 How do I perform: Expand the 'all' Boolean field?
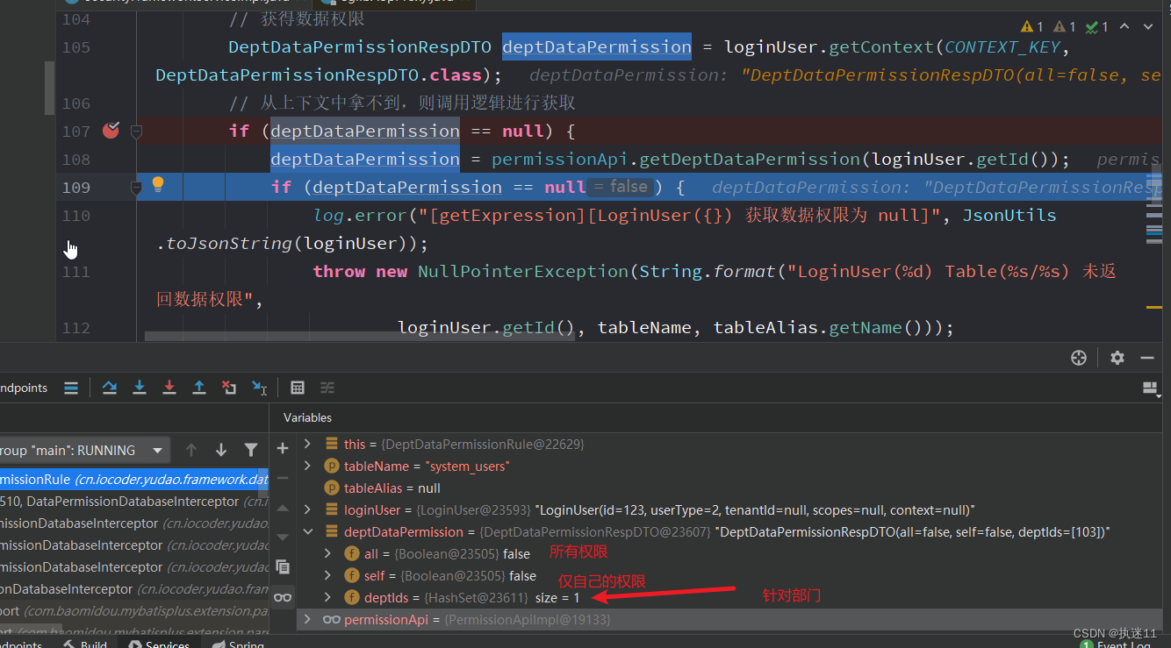pos(327,553)
